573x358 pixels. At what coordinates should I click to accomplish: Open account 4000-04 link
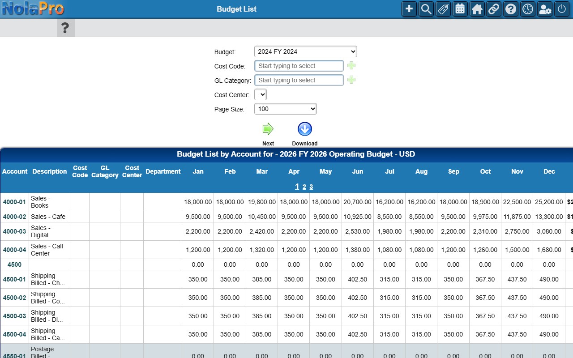[14, 250]
